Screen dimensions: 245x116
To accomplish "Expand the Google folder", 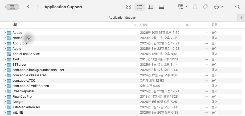I will click(5, 102).
